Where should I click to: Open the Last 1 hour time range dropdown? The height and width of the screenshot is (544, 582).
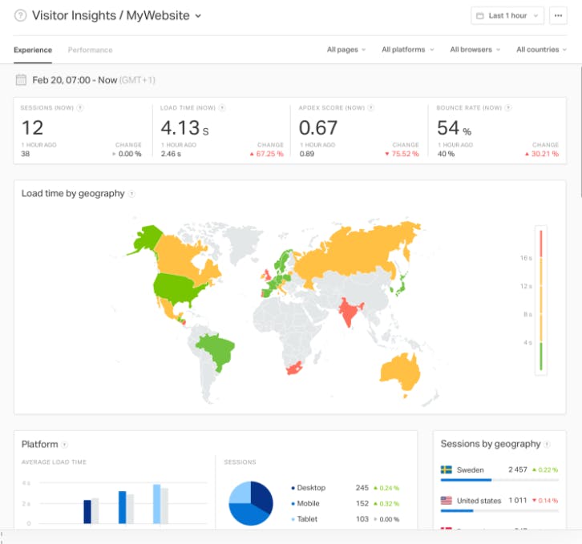pyautogui.click(x=507, y=15)
